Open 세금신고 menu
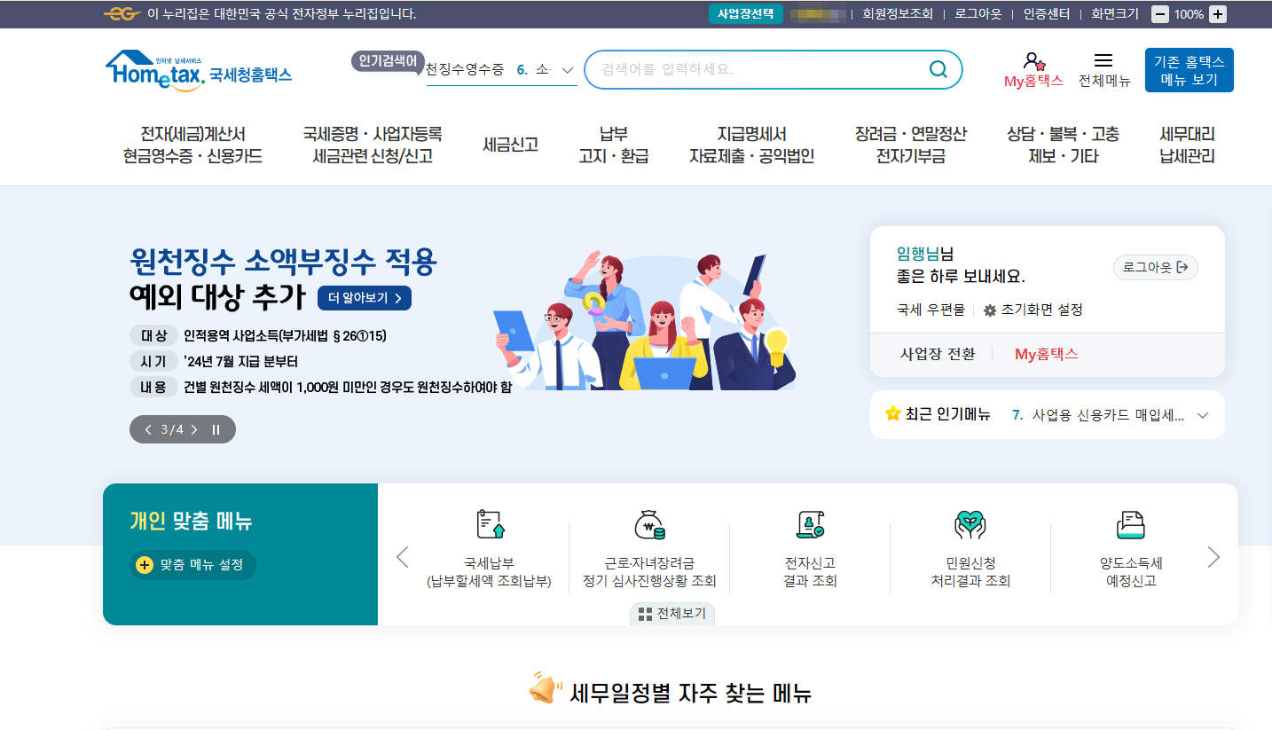 (x=510, y=145)
